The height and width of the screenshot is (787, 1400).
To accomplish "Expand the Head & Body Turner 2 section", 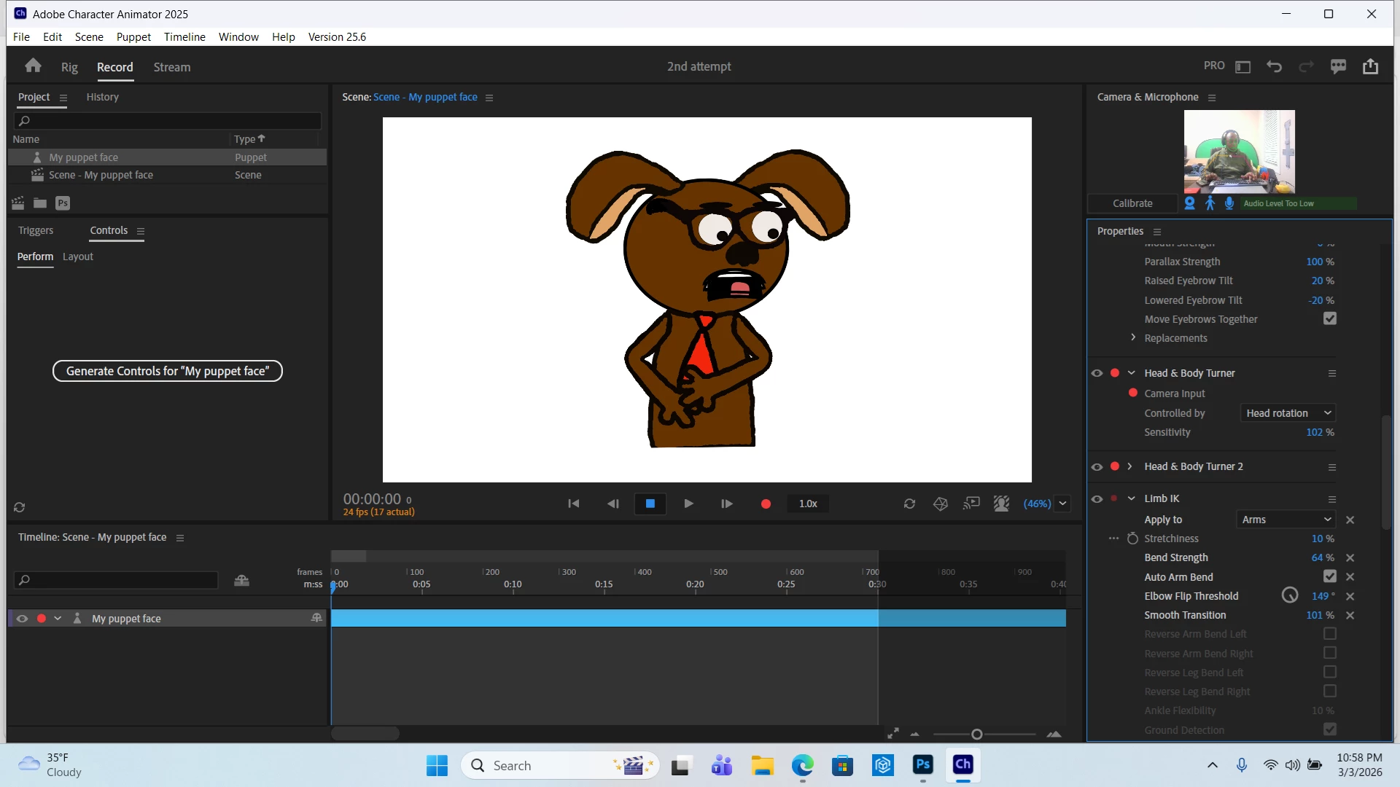I will tap(1130, 466).
